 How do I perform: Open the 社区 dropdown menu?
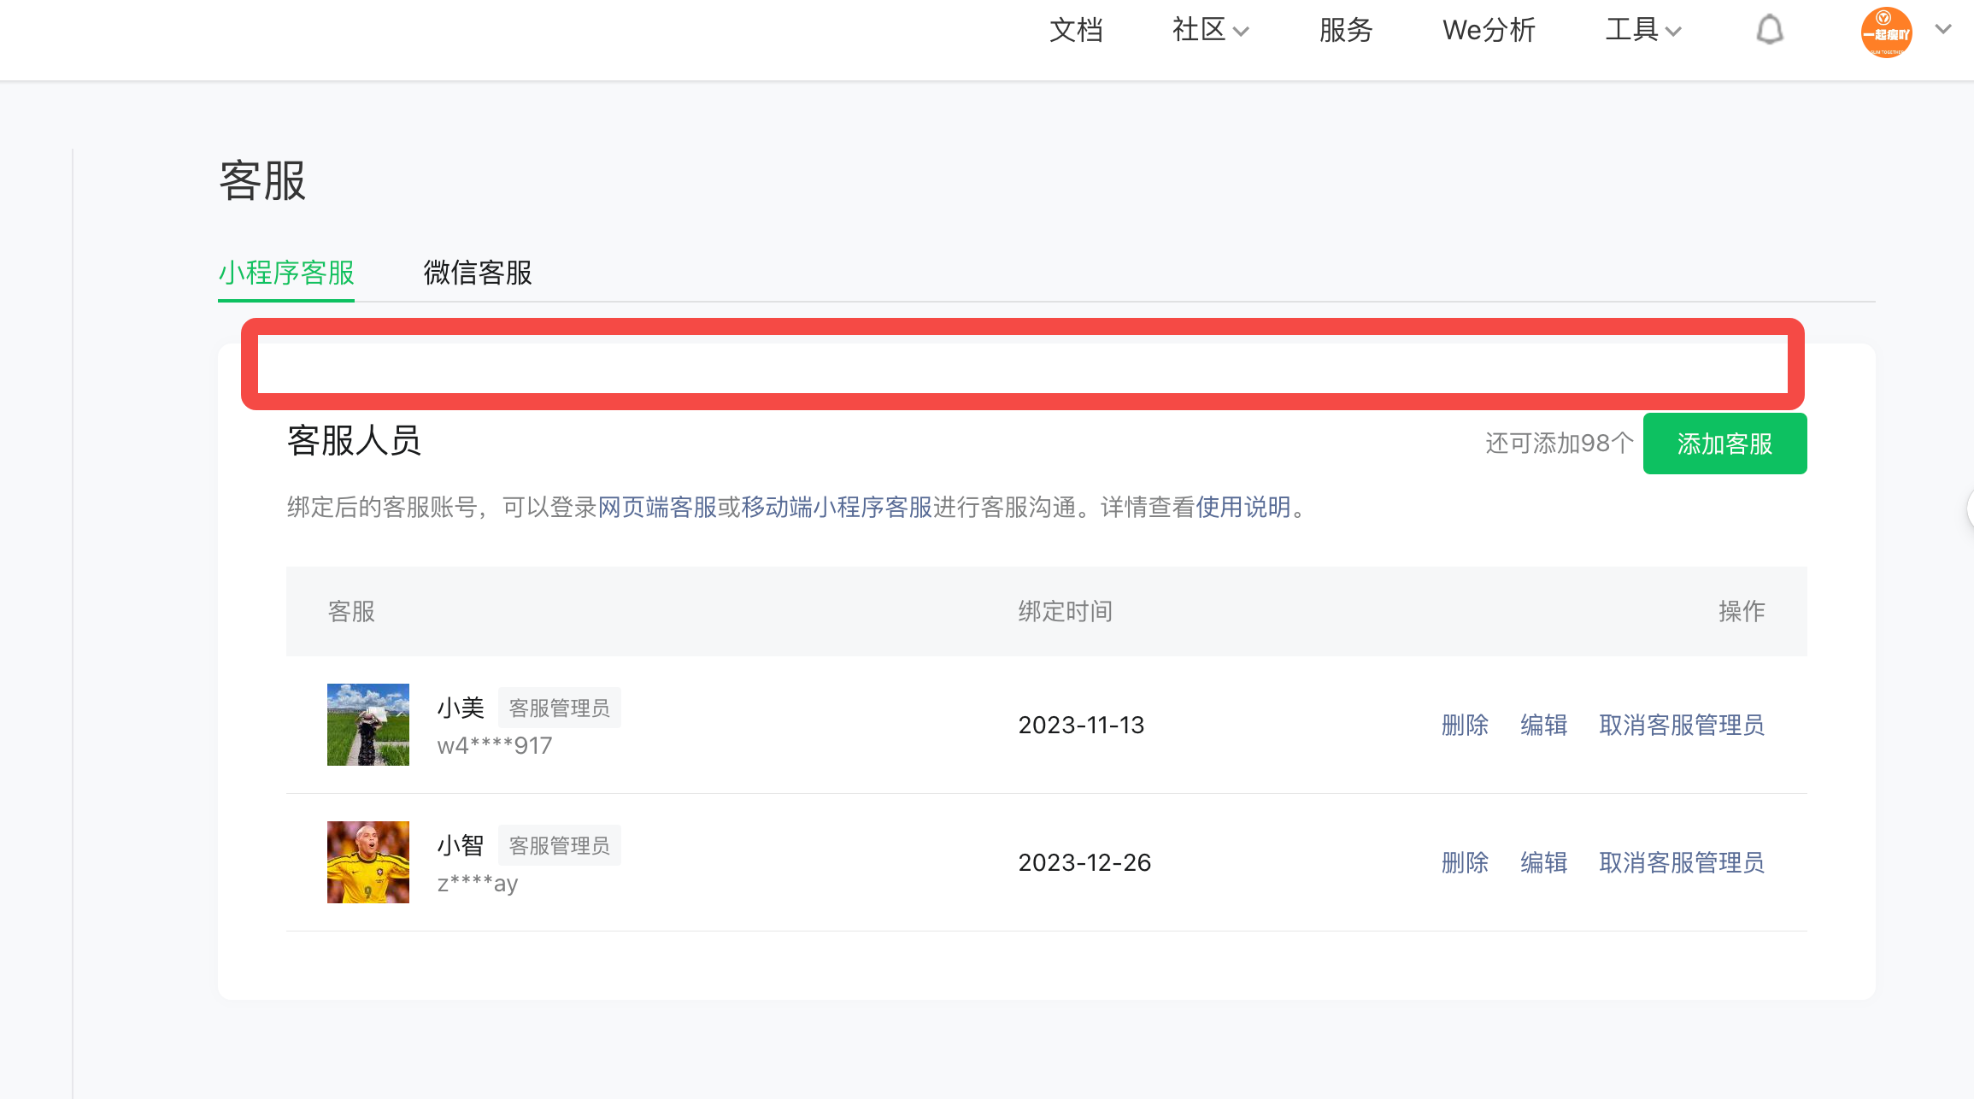click(1209, 31)
